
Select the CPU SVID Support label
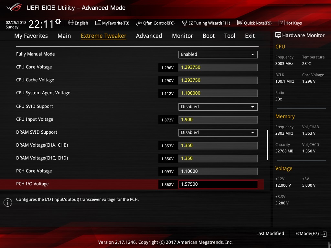[x=35, y=106]
